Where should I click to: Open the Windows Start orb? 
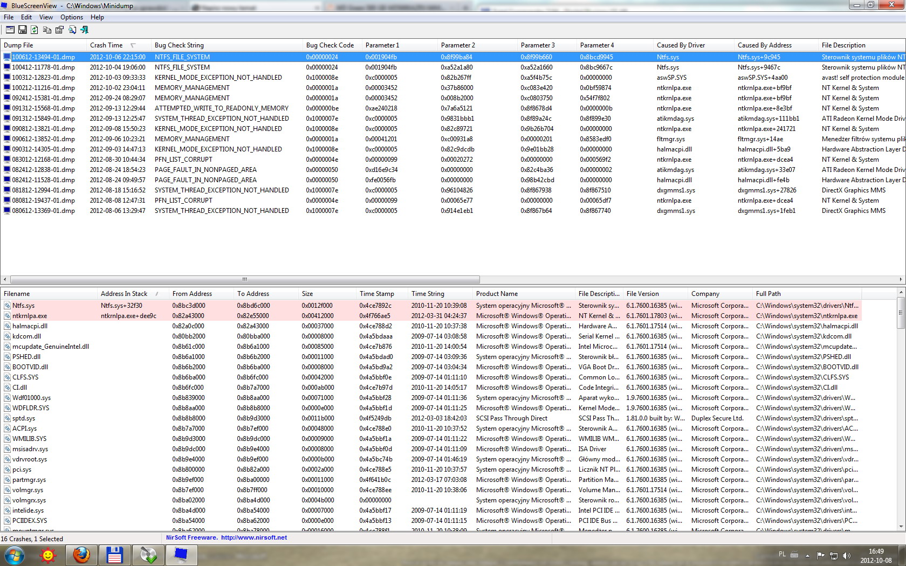click(14, 555)
